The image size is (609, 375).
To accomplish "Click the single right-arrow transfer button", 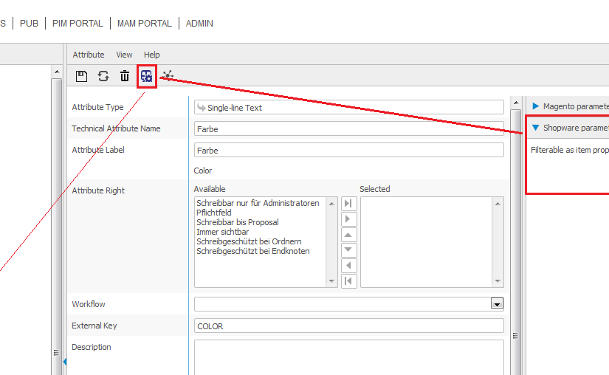I will coord(349,219).
